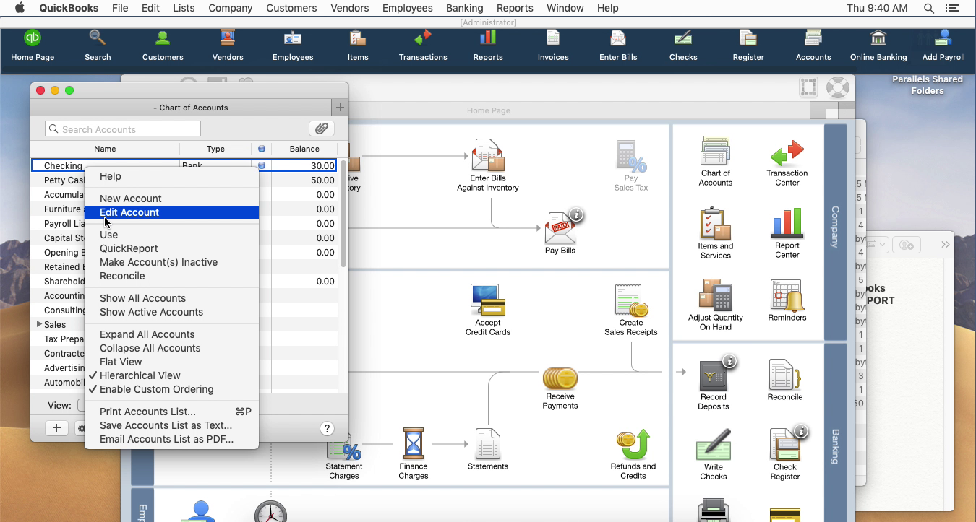Sort by the Balance column header
This screenshot has width=976, height=522.
pyautogui.click(x=304, y=149)
